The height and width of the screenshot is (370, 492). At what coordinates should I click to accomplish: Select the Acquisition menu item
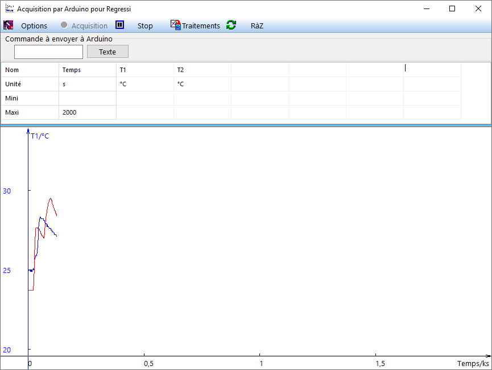coord(89,26)
